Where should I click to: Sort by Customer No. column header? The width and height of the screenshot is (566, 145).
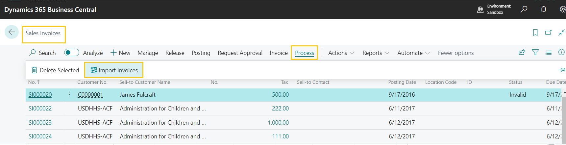pyautogui.click(x=92, y=82)
